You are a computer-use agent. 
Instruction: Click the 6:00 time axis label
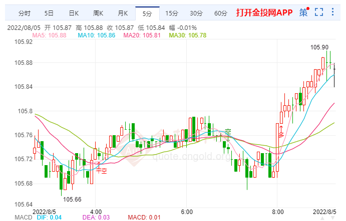pos(187,212)
